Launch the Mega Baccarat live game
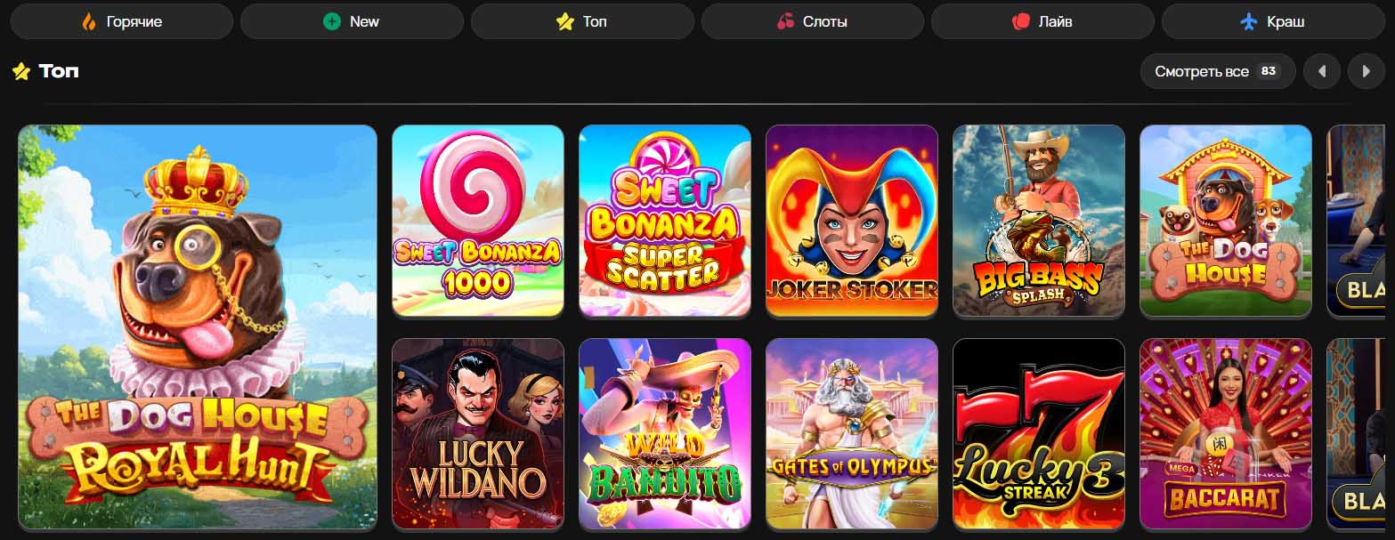The image size is (1395, 540). pos(1226,434)
